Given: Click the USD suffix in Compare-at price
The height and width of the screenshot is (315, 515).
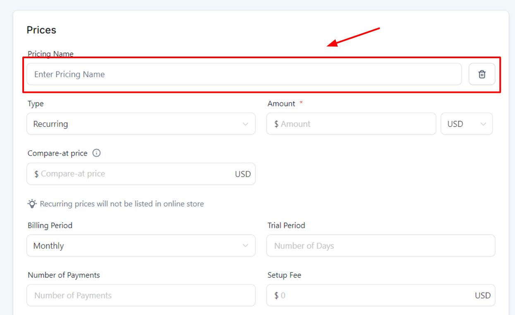Looking at the screenshot, I should click(243, 174).
